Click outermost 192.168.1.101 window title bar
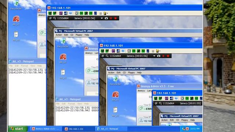This screenshot has width=235, height=132. coord(124,8)
